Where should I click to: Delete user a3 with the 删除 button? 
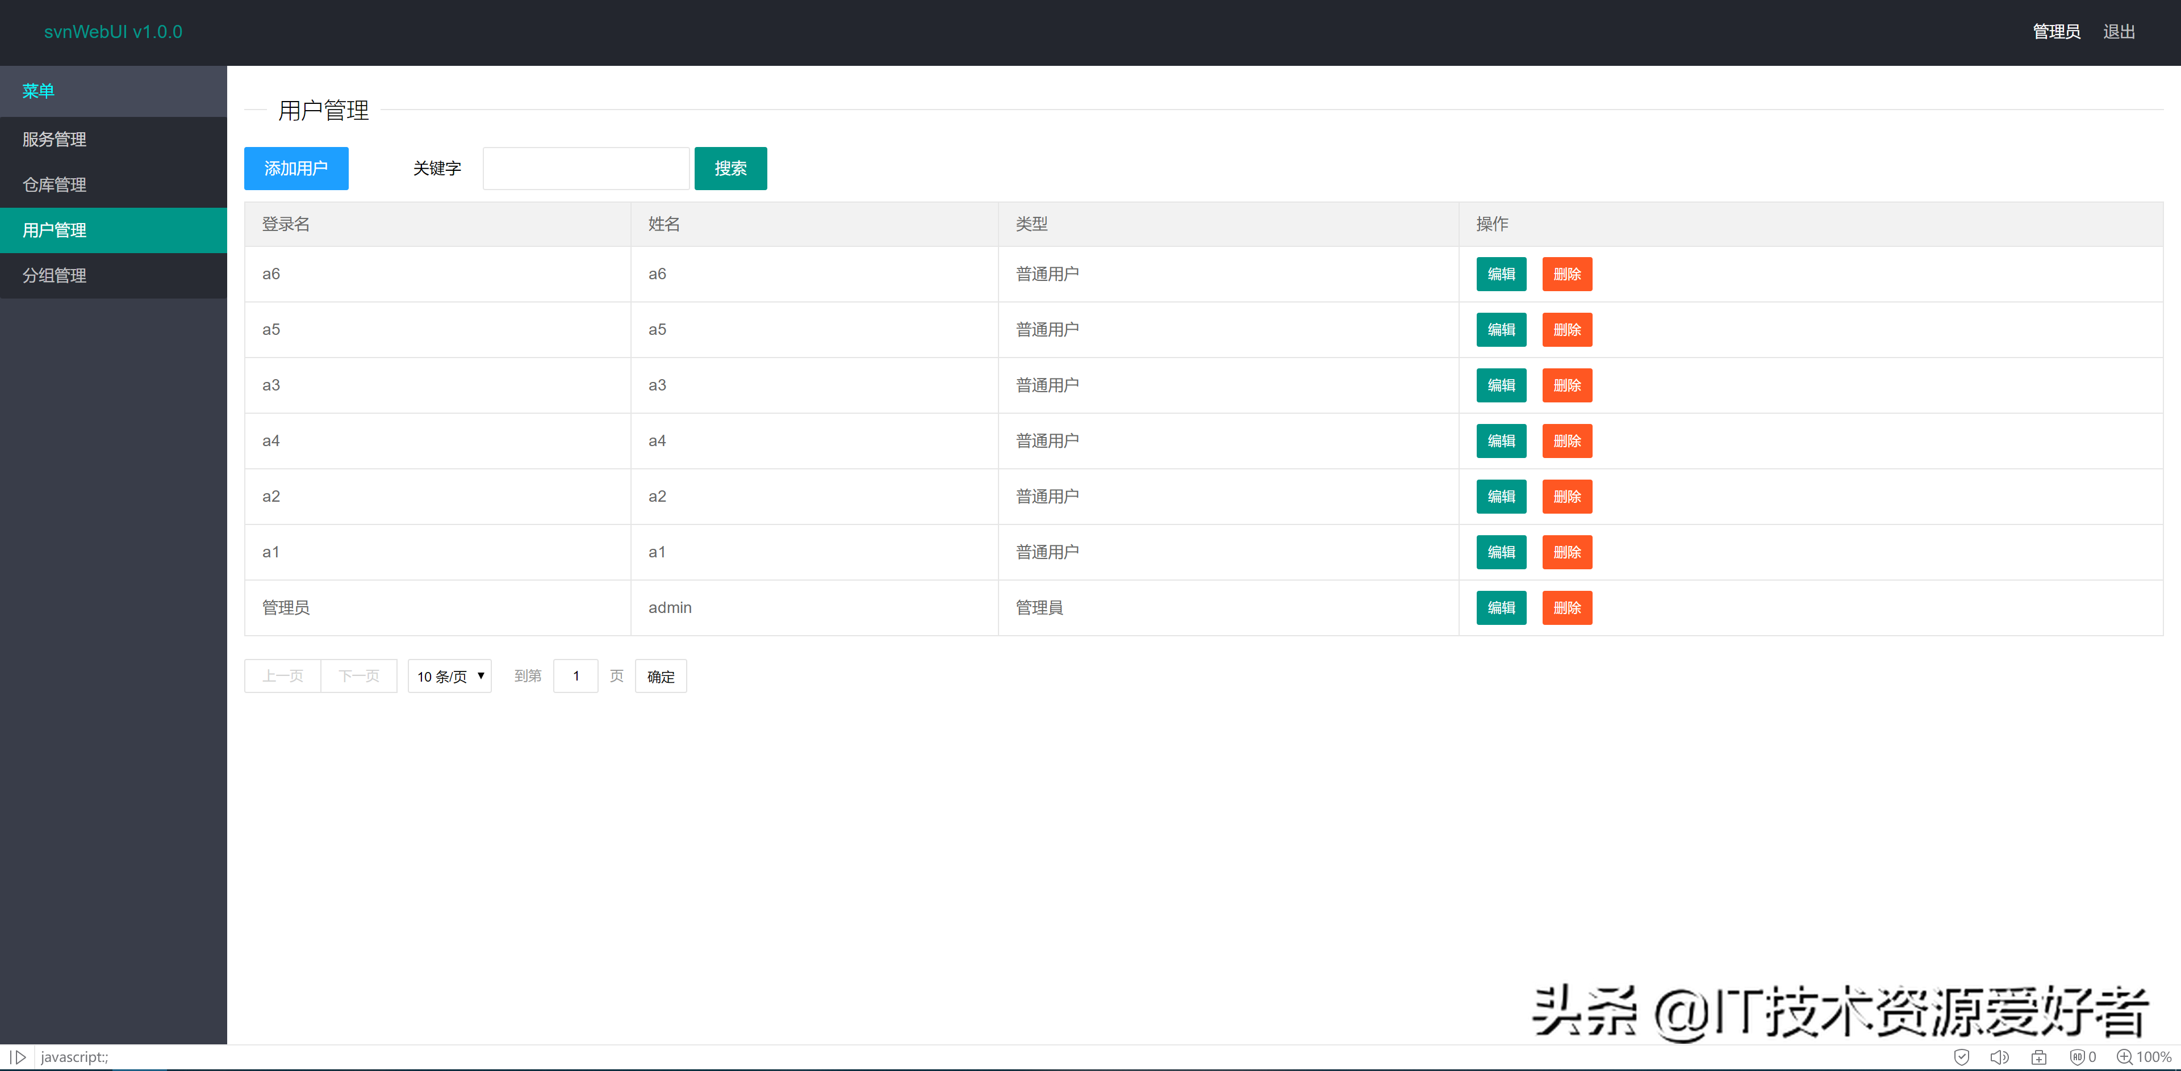point(1567,385)
